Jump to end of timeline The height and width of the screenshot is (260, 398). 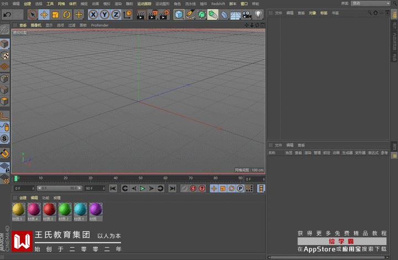[x=172, y=189]
